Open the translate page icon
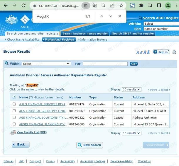 tap(94, 6)
